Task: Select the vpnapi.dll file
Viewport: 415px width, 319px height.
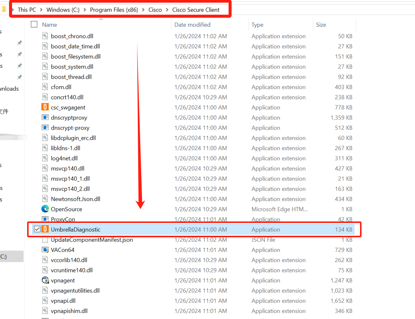Action: coord(63,301)
